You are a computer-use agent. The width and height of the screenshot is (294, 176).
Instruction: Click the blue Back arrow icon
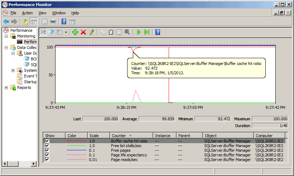[x=6, y=21]
